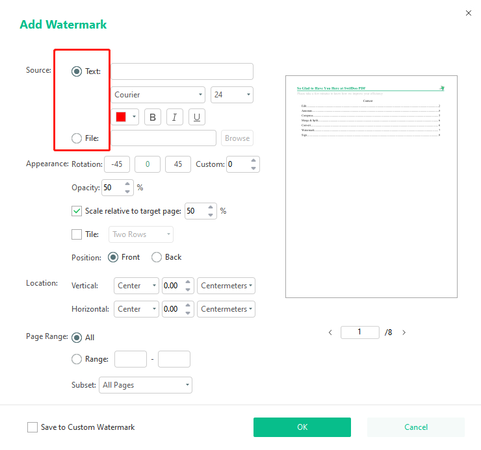The image size is (481, 450).
Task: Open the color picker dropdown arrow
Action: pos(134,117)
